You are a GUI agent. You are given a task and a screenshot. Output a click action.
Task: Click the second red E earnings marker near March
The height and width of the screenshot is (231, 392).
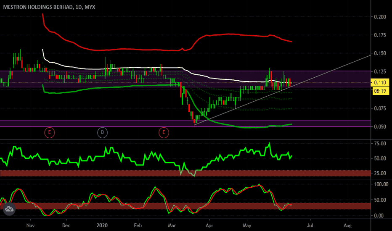pos(164,132)
